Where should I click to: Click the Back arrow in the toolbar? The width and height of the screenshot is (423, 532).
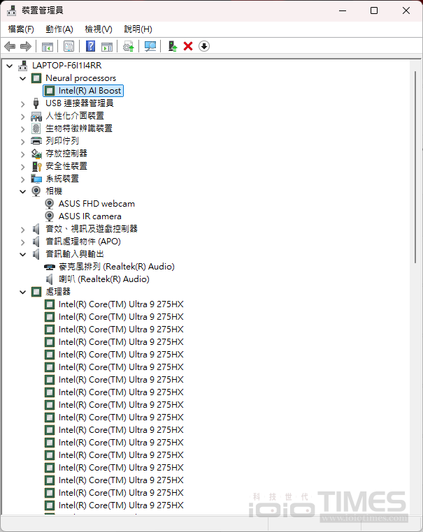coord(10,46)
